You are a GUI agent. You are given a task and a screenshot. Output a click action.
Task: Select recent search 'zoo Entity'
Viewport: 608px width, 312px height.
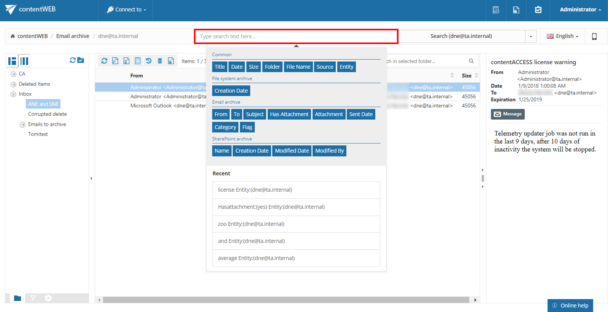point(296,224)
